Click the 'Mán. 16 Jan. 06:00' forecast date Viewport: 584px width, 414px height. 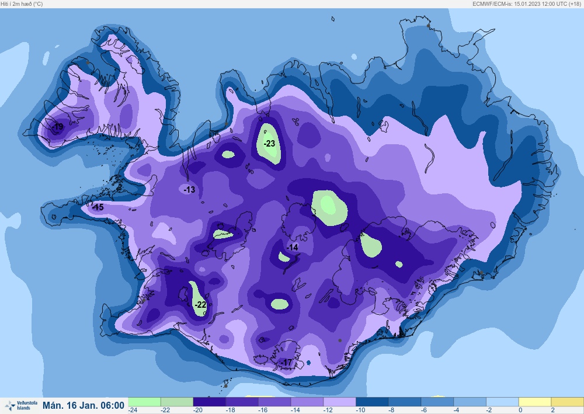coord(84,405)
